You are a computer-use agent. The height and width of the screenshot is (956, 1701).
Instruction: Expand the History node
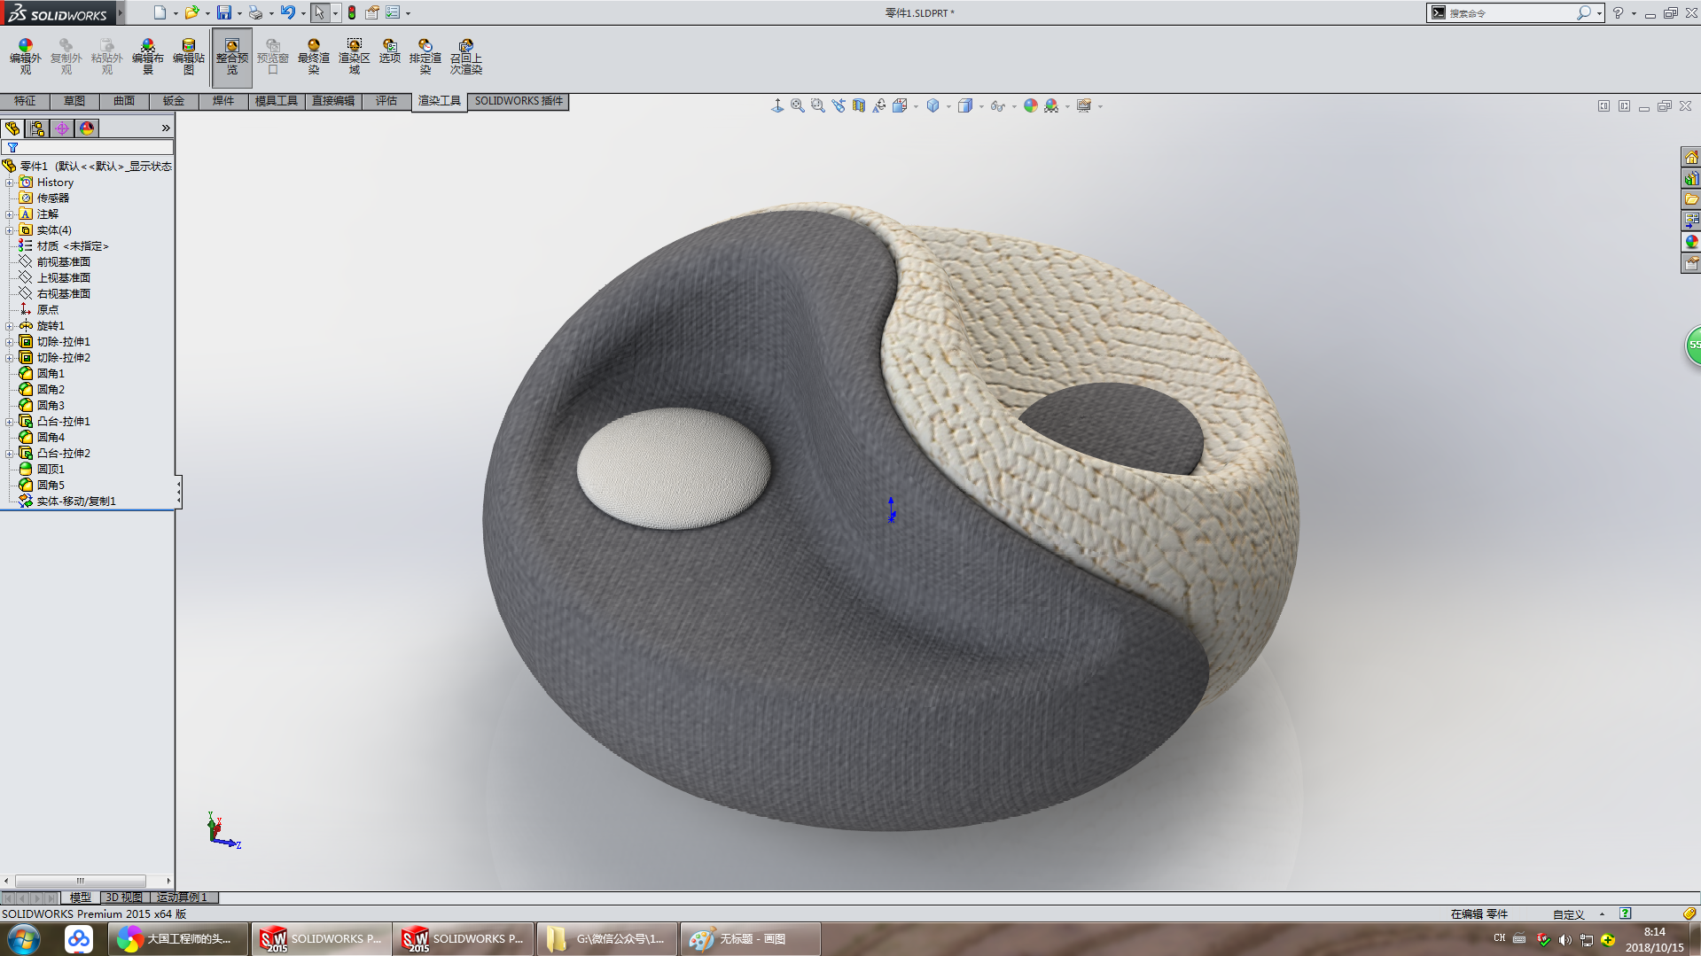10,183
